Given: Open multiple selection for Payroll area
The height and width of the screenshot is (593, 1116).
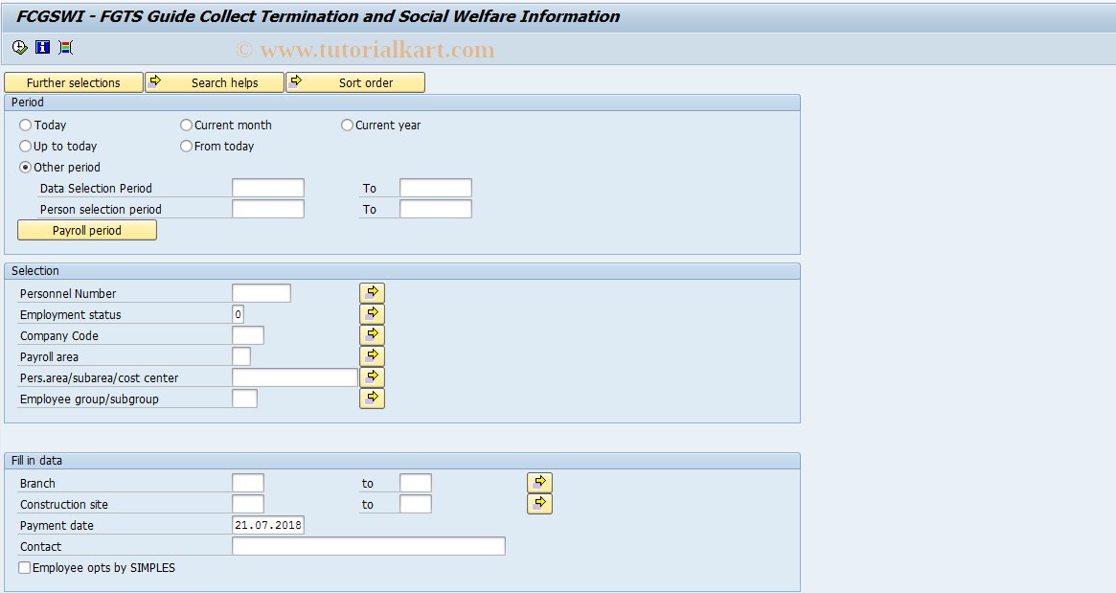Looking at the screenshot, I should [373, 356].
